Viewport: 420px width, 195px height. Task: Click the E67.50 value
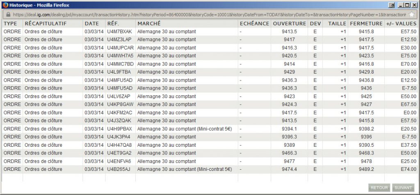(409, 104)
